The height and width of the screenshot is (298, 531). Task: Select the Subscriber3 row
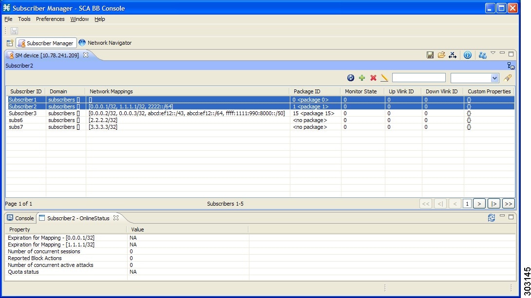pyautogui.click(x=146, y=113)
